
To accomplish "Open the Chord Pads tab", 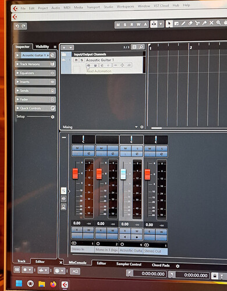I will pos(161,265).
